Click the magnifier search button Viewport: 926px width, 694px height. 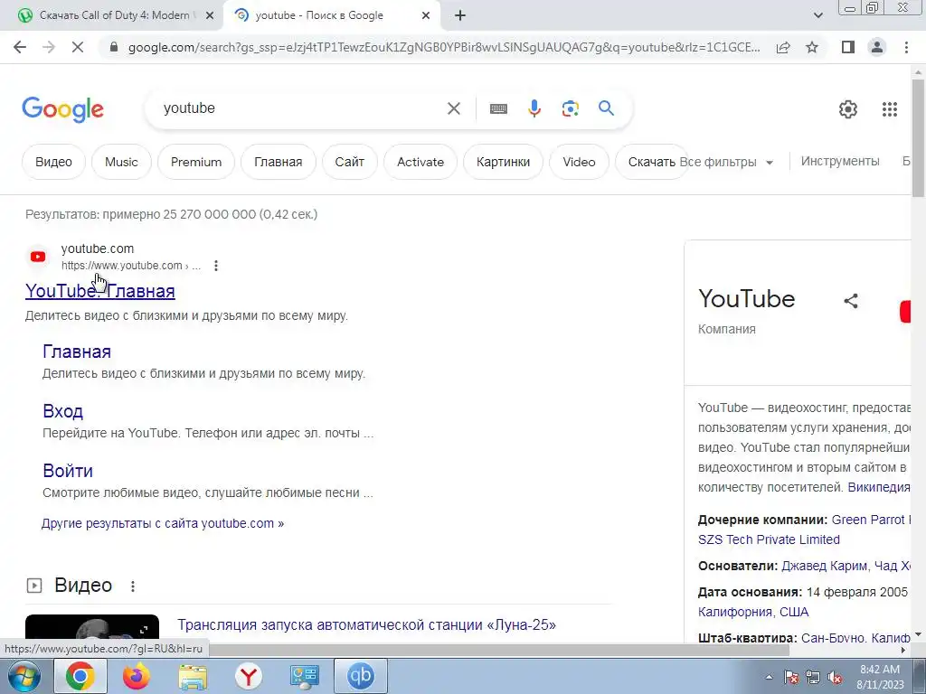(606, 108)
